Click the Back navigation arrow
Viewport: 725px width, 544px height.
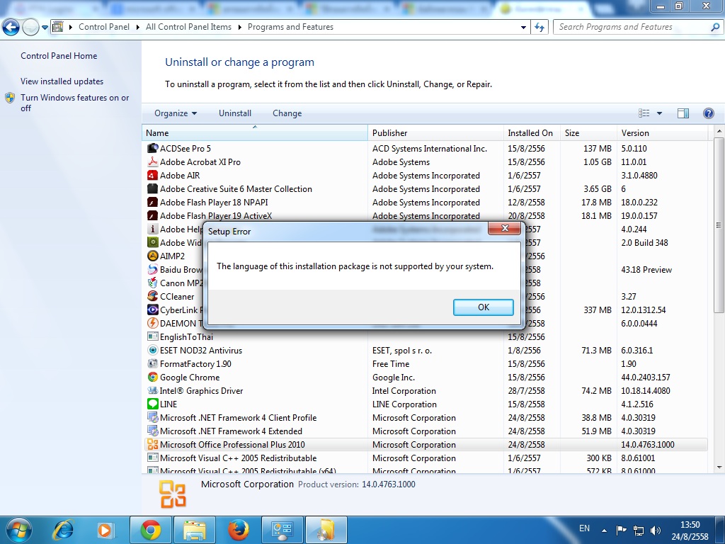point(11,28)
